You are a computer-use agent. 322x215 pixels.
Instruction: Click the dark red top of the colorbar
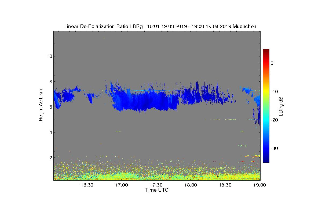(x=266, y=51)
